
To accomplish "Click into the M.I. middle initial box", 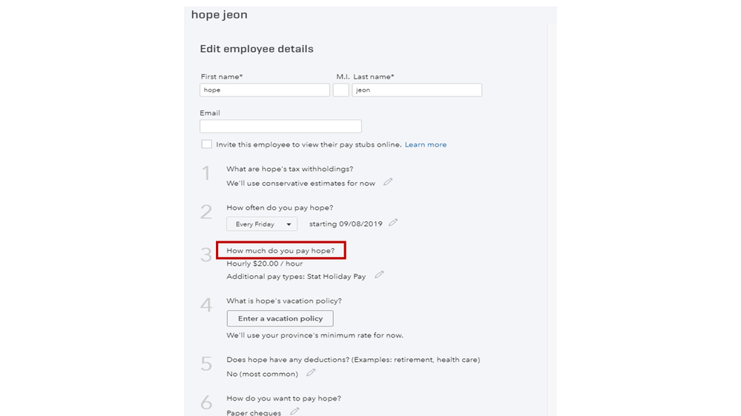I will (340, 90).
